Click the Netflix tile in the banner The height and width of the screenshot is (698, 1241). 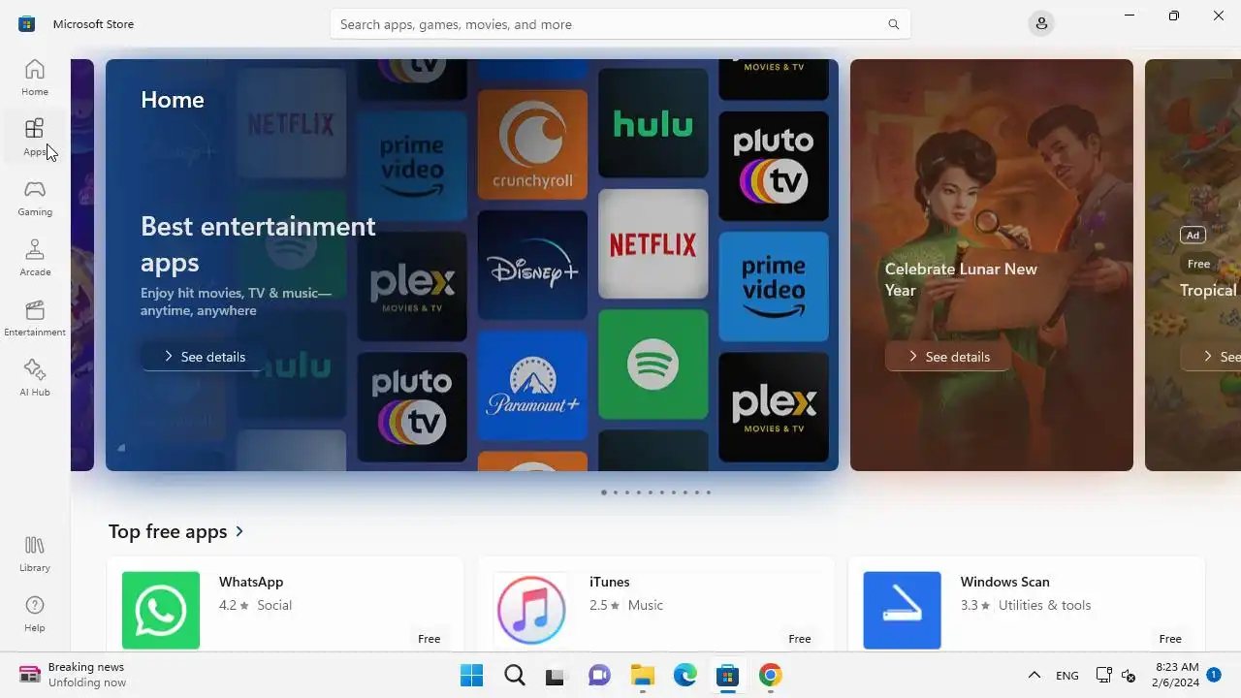coord(652,243)
